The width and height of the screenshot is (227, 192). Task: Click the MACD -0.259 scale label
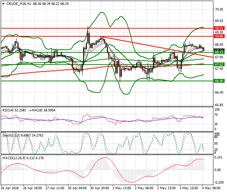click(x=218, y=183)
